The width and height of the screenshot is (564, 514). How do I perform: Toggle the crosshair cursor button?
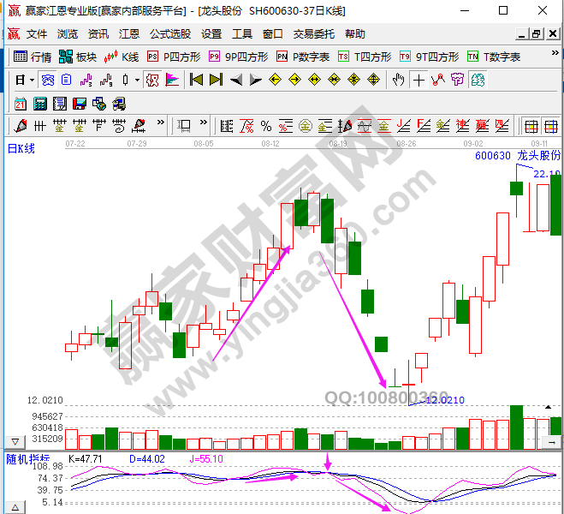(x=419, y=81)
